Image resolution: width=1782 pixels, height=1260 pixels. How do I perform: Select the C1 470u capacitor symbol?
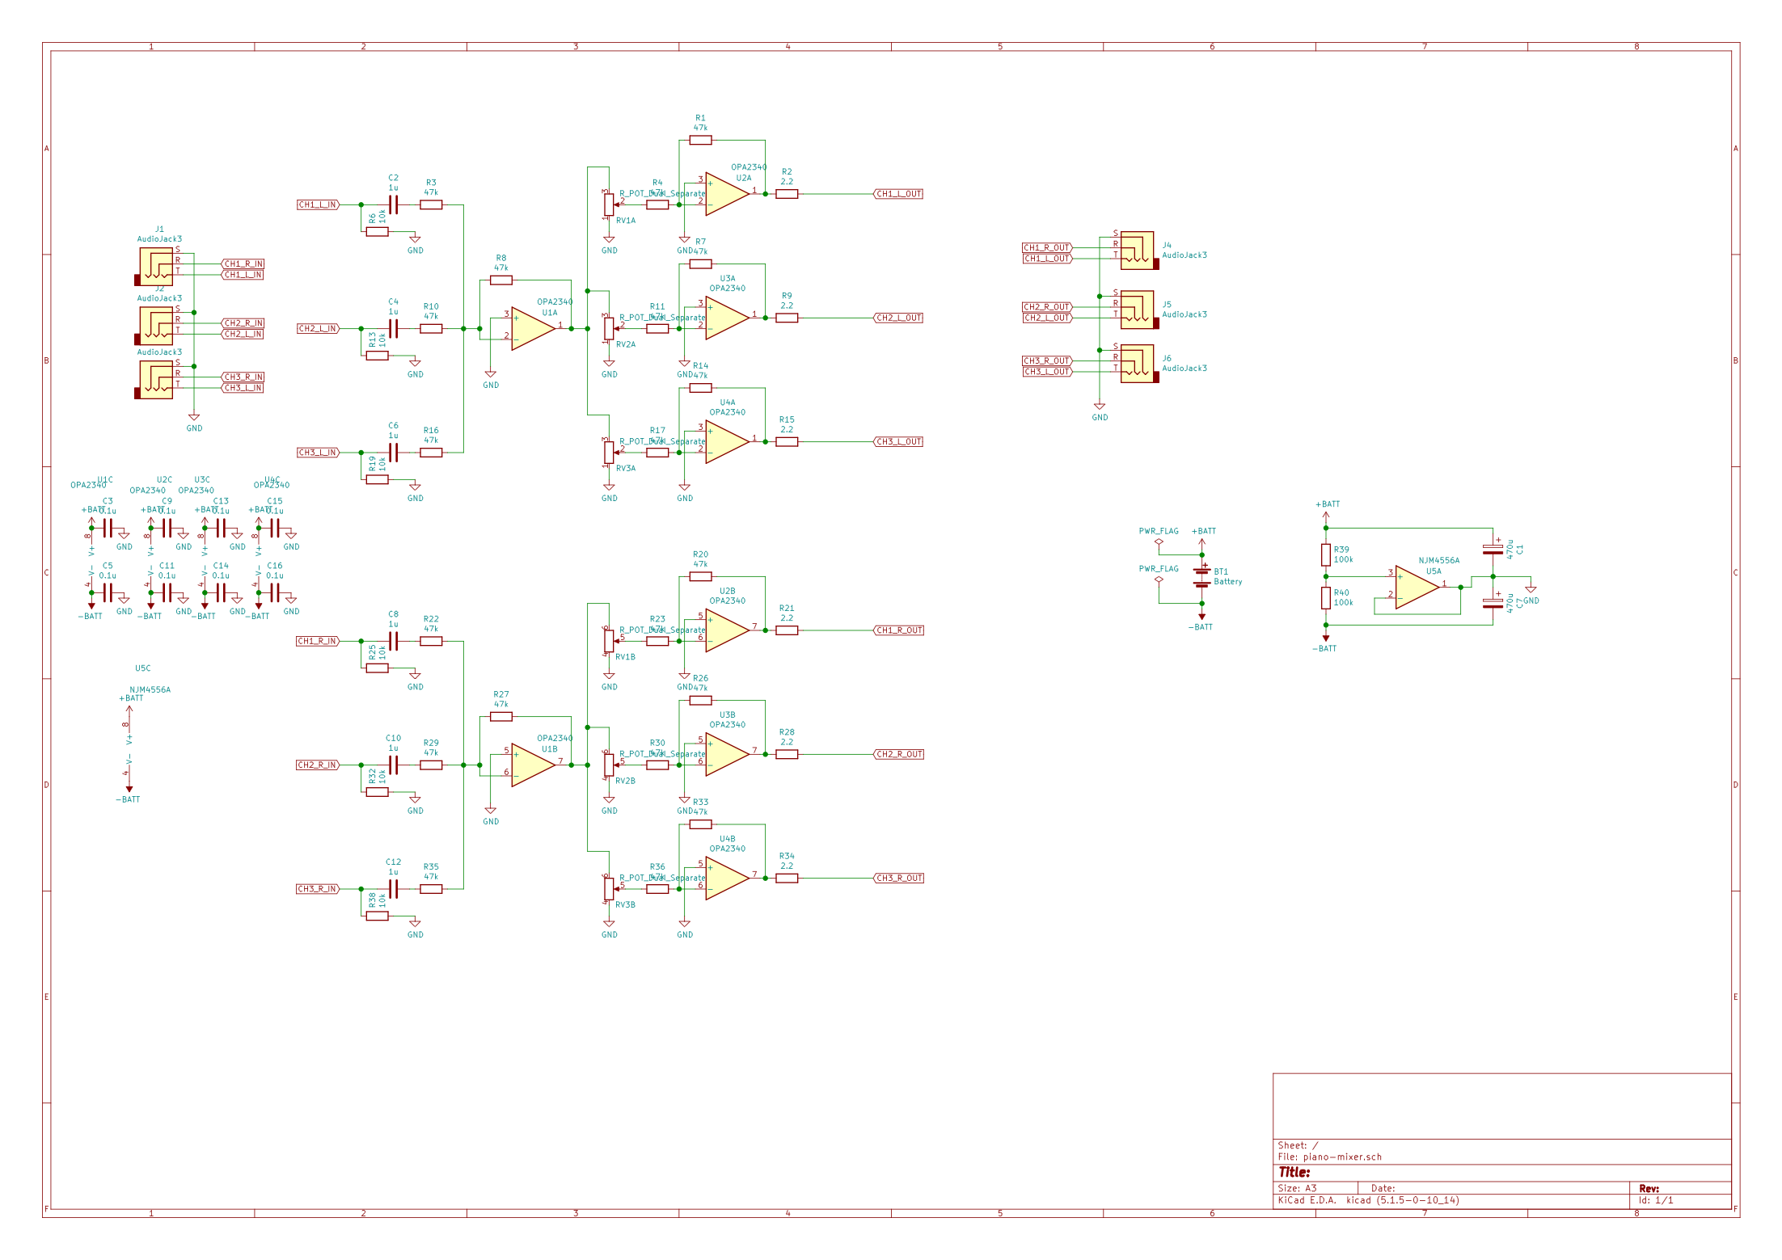click(1493, 550)
